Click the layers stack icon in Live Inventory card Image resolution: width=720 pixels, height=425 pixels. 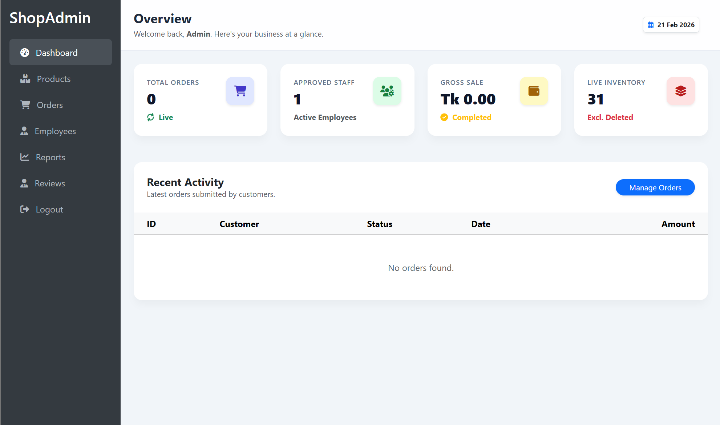point(680,91)
